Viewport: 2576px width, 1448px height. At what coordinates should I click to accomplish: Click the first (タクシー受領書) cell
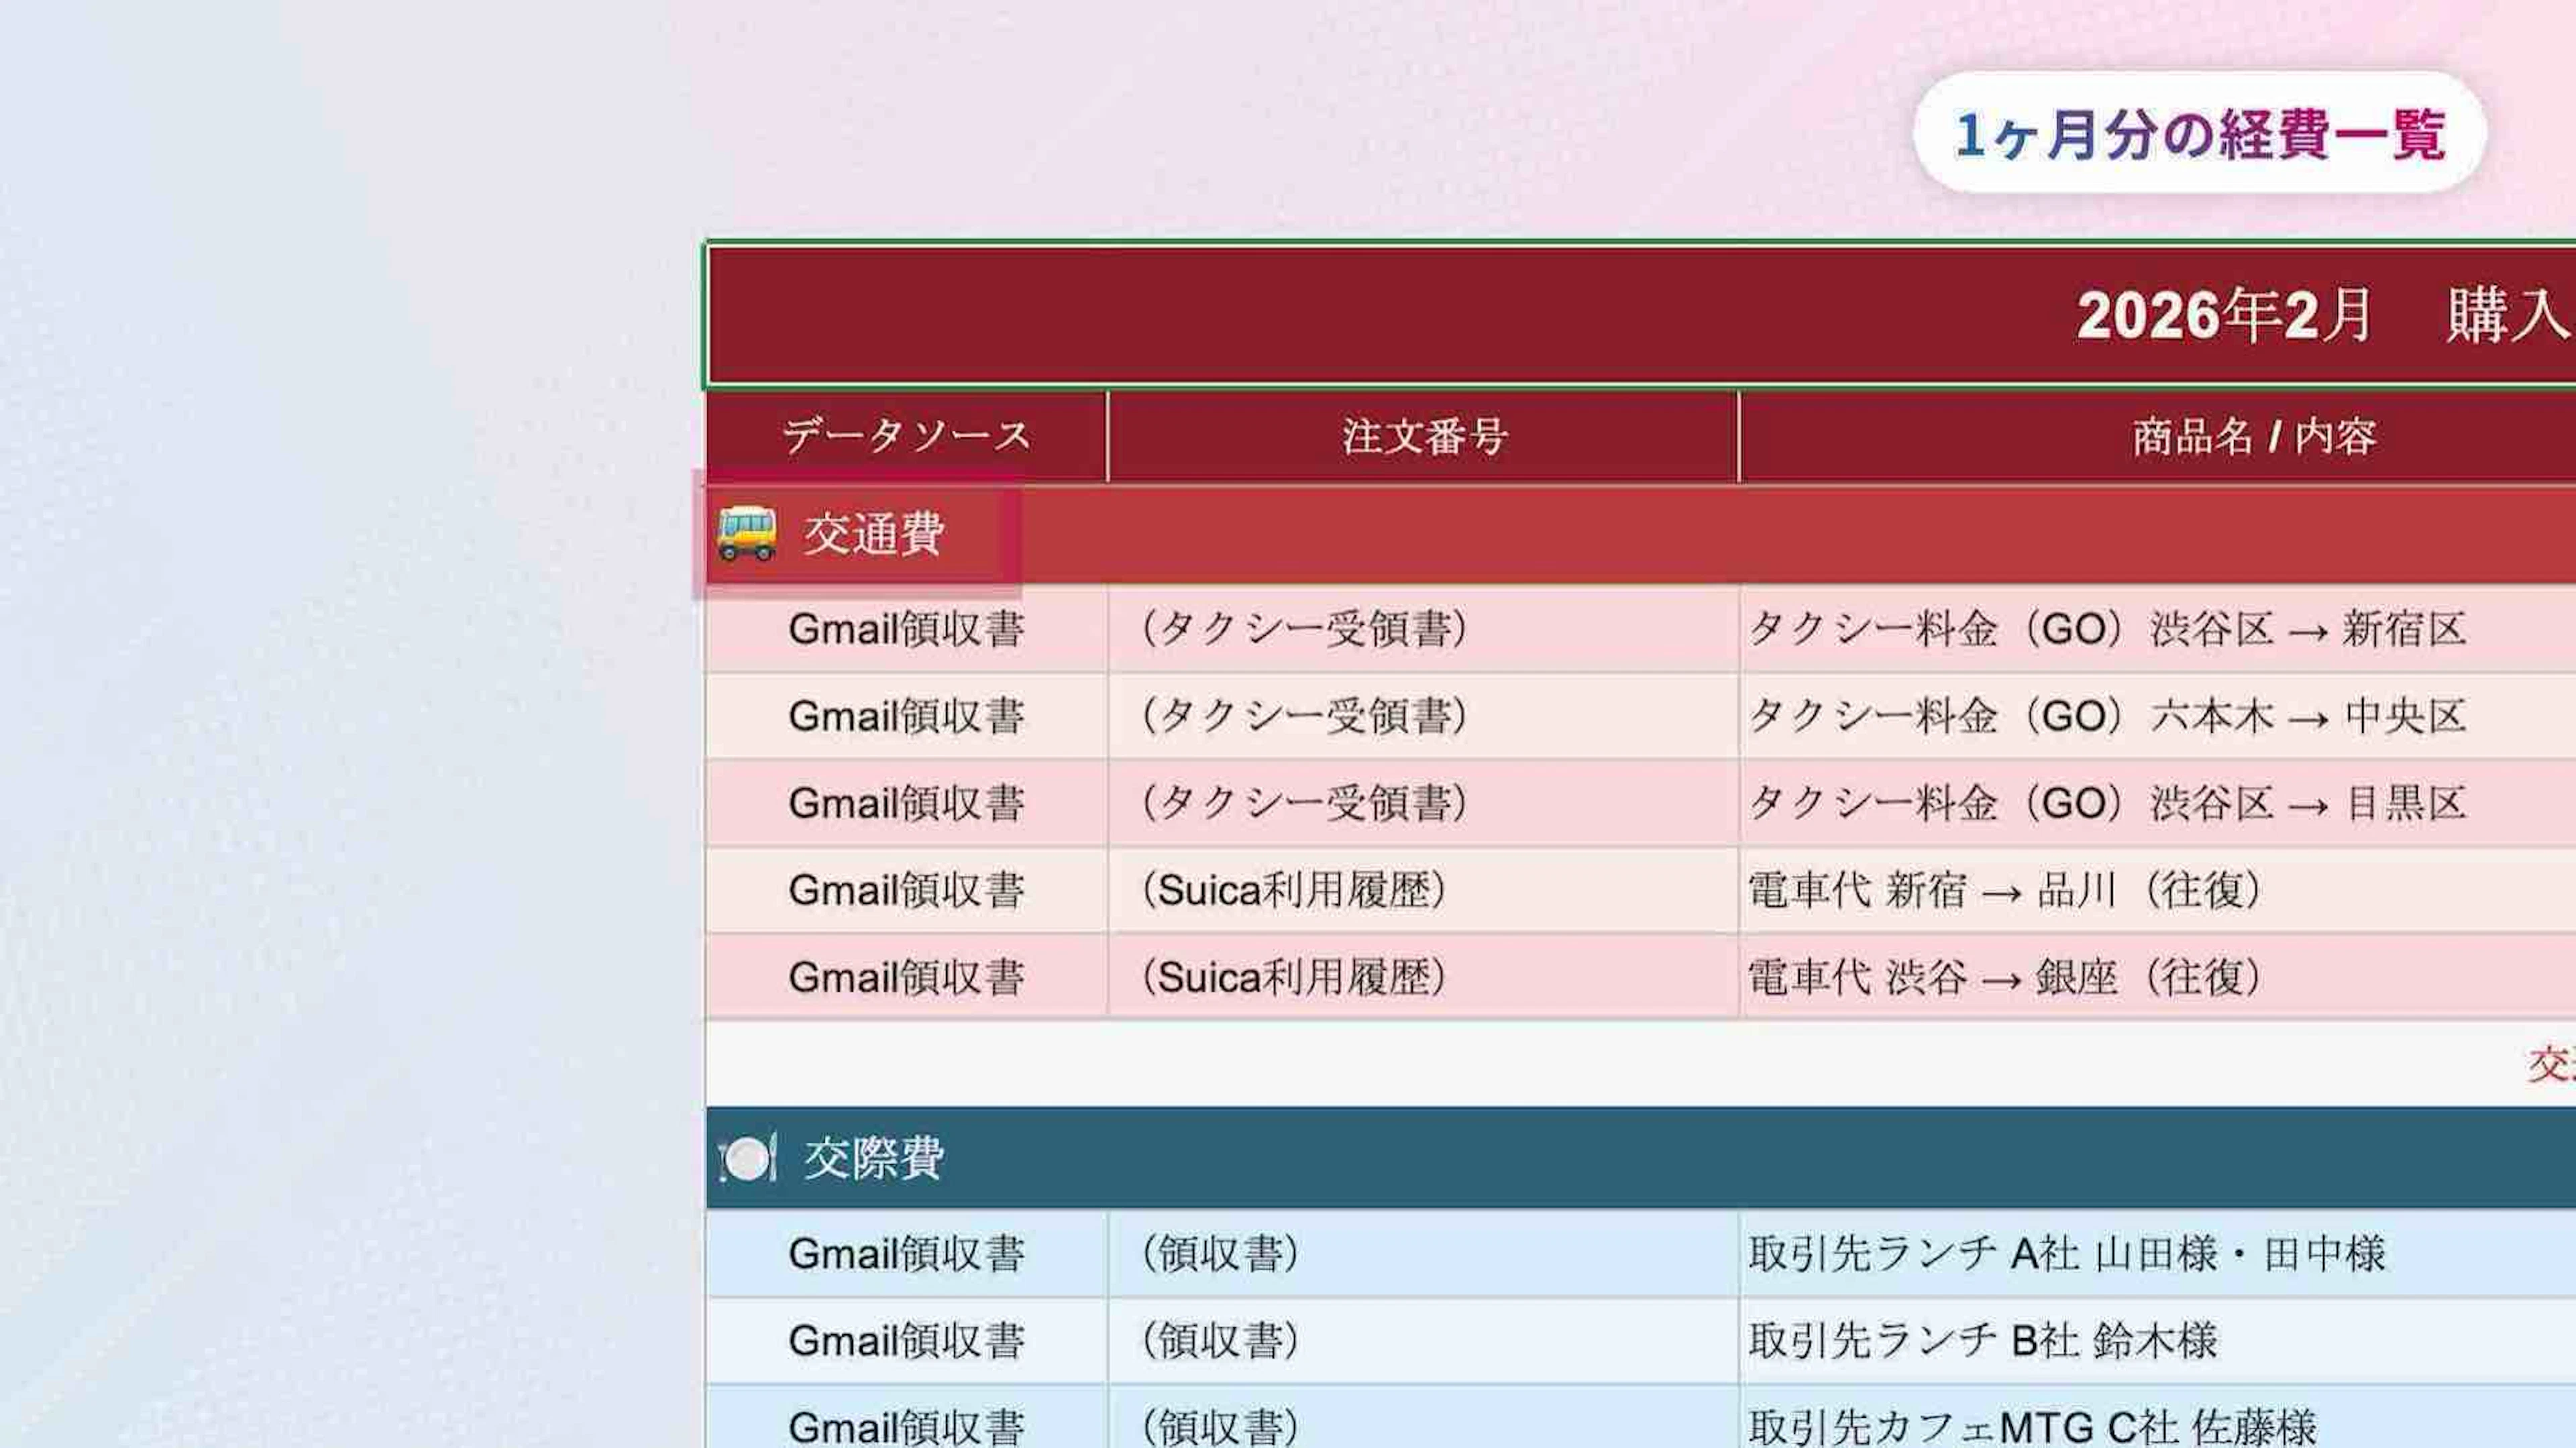[1304, 630]
